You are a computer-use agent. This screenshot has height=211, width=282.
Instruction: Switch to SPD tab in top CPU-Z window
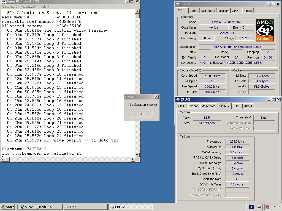pos(235,11)
